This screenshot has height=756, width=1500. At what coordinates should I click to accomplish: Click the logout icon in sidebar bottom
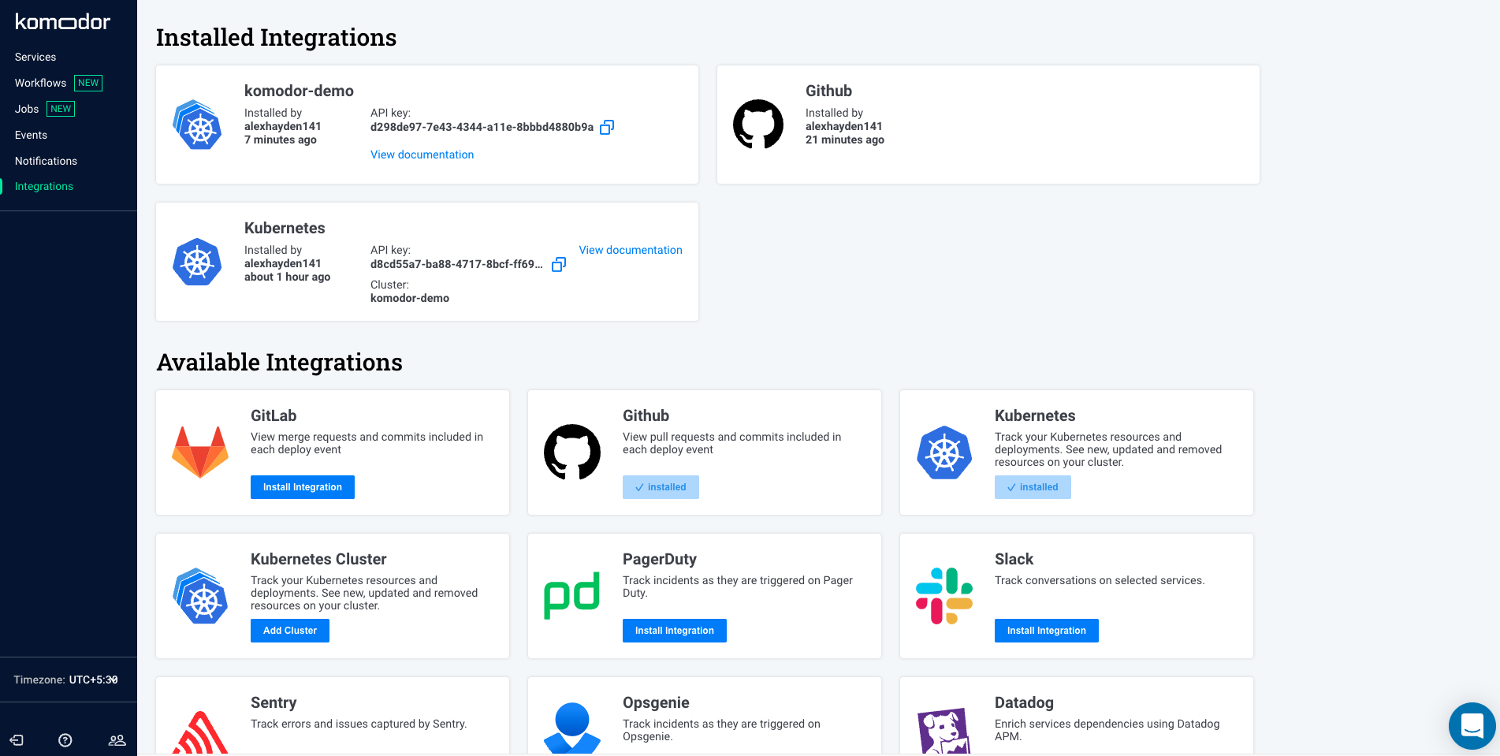[x=17, y=740]
